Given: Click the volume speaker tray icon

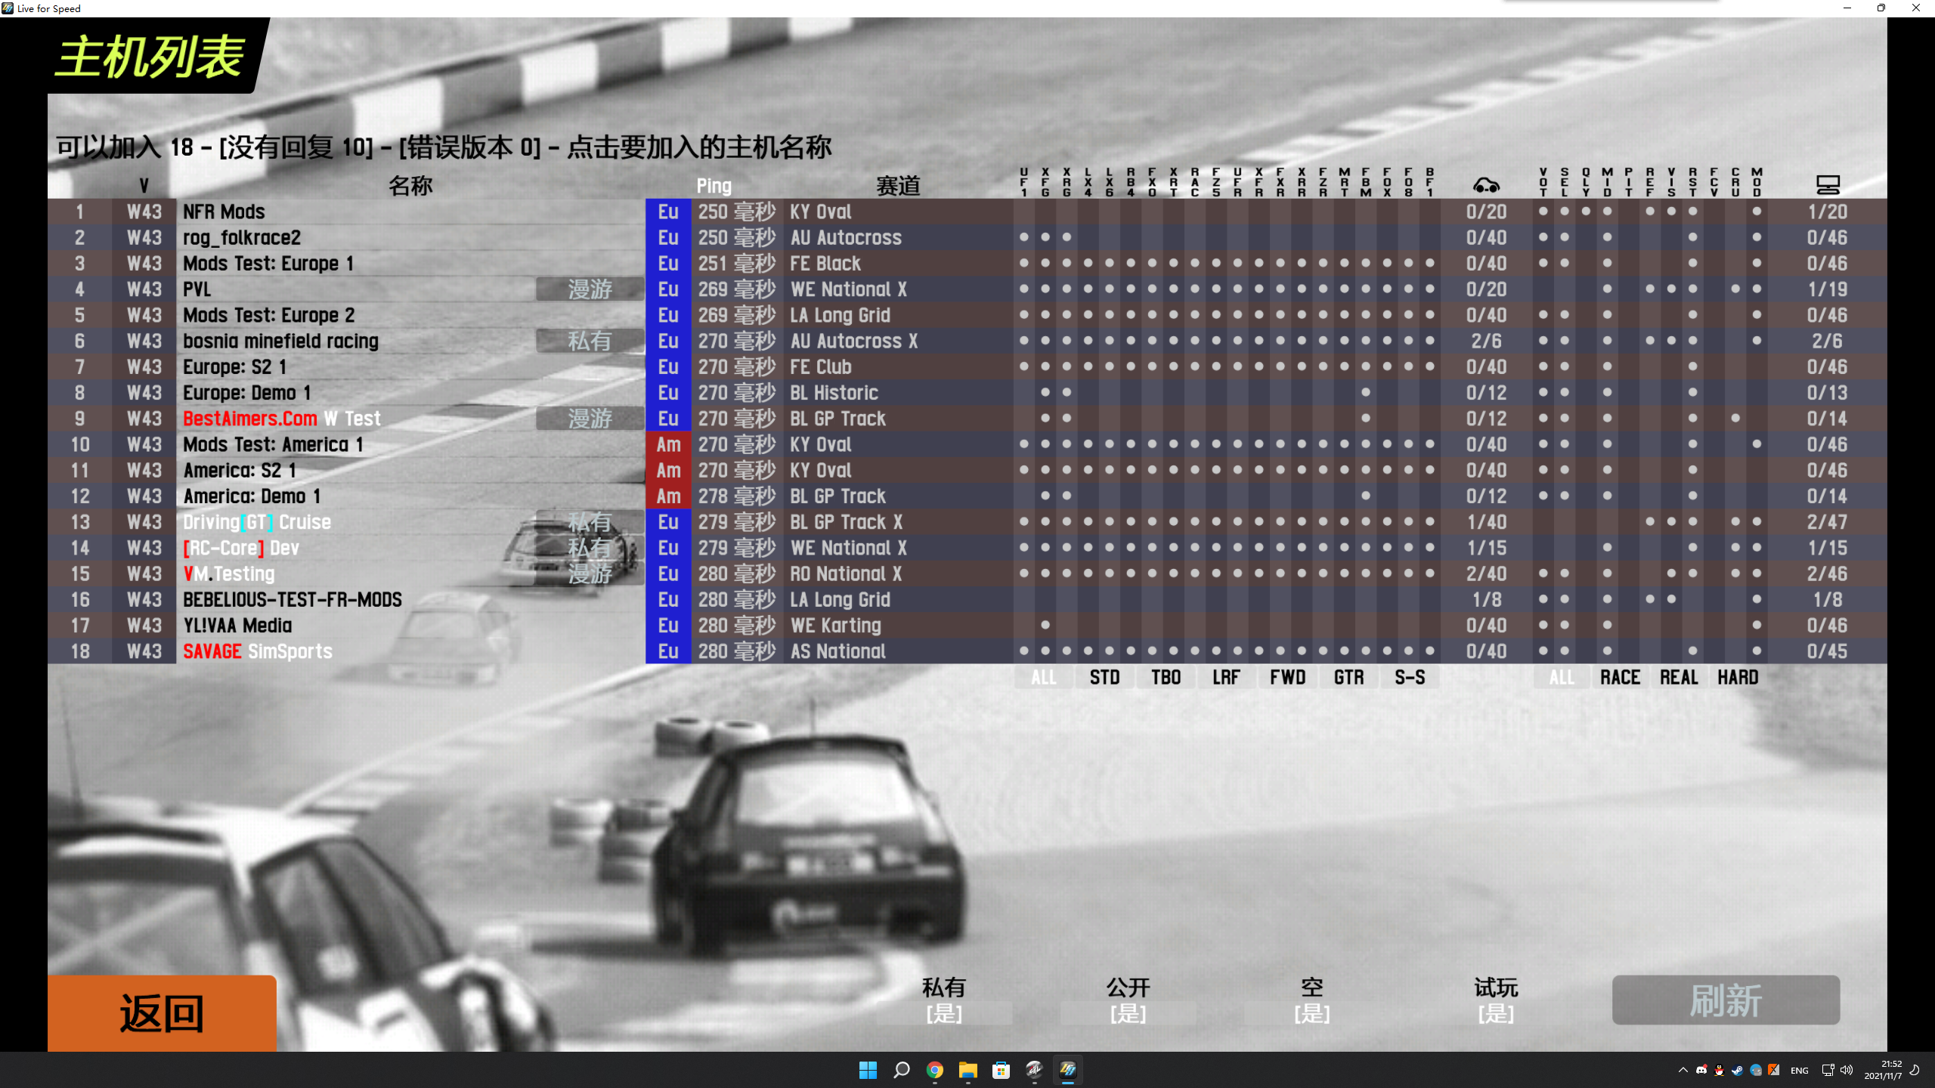Looking at the screenshot, I should coord(1847,1070).
